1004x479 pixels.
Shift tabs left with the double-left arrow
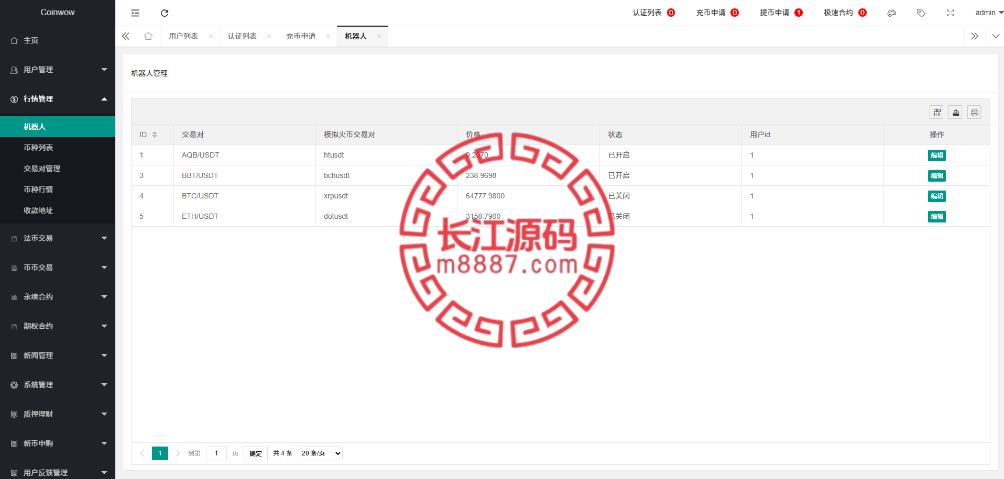coord(126,36)
